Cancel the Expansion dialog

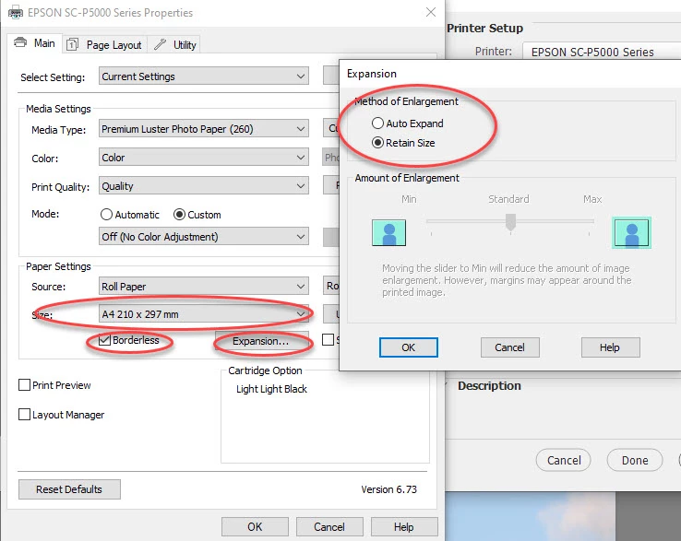point(510,347)
